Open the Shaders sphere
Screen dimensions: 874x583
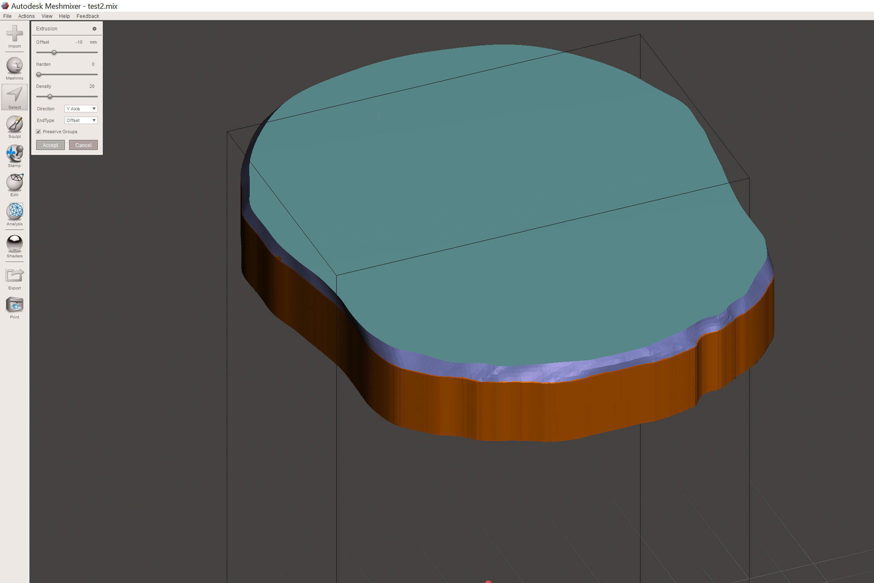(x=15, y=243)
